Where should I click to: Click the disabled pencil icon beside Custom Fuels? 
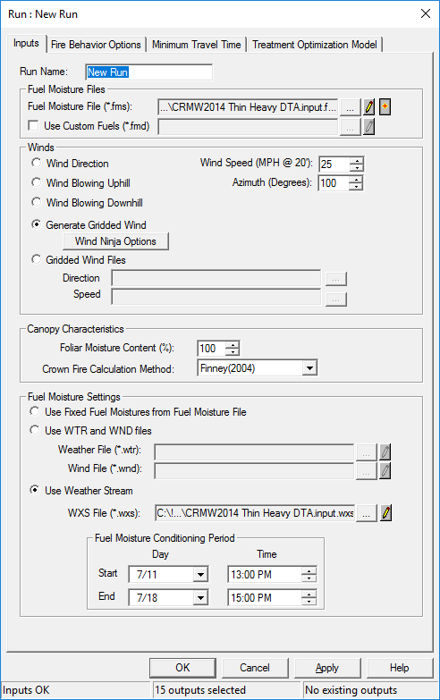click(368, 127)
